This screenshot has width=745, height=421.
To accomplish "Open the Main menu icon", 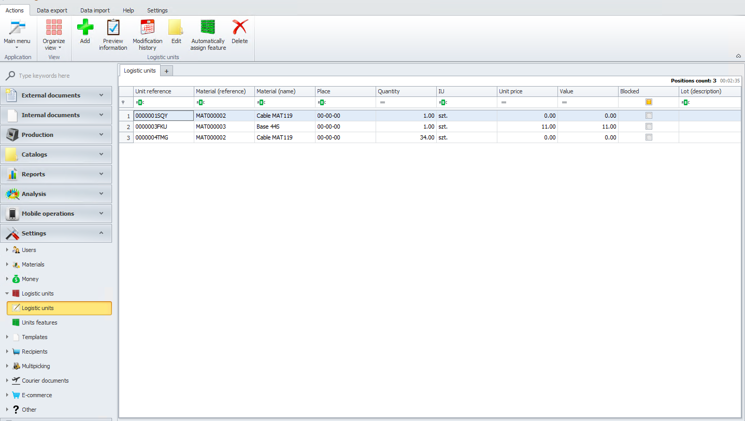I will coord(17,27).
